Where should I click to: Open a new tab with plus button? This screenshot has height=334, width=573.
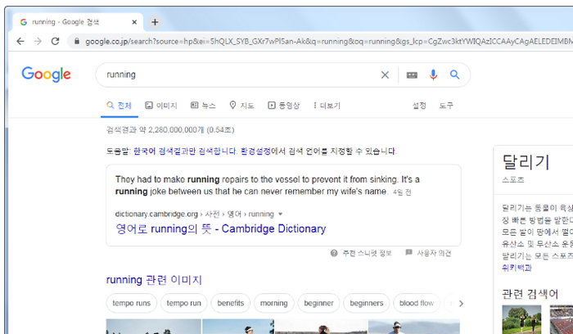tap(155, 22)
